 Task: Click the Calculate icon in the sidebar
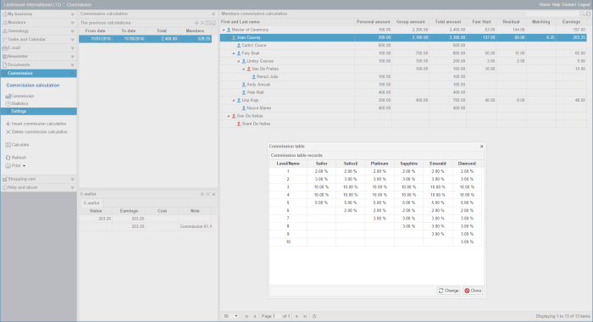(8, 145)
